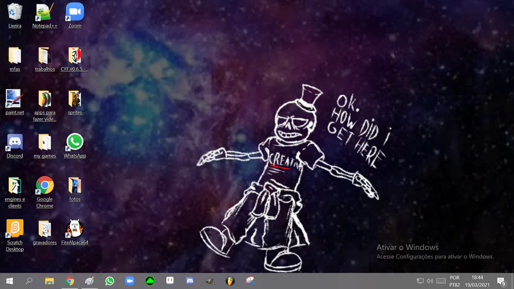
Task: Select the sprites folder on desktop
Action: pyautogui.click(x=75, y=102)
